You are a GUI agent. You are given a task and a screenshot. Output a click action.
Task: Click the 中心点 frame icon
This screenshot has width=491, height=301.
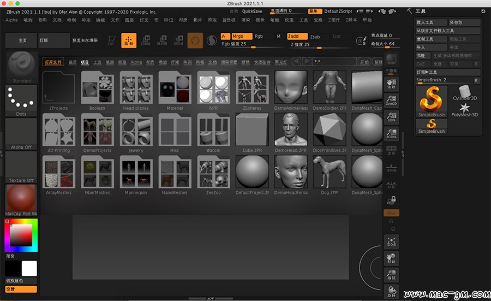[x=391, y=242]
